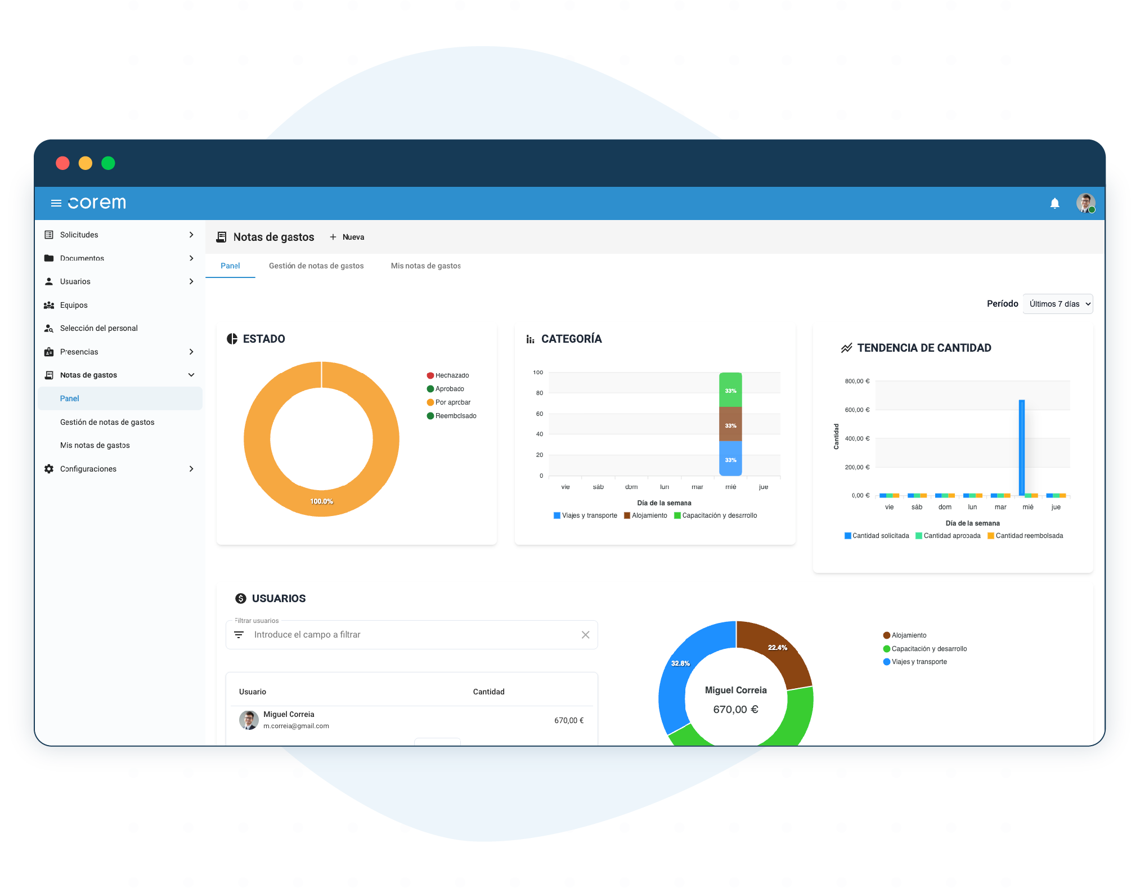Collapse the Notas de gastos sidebar section
Image resolution: width=1140 pixels, height=888 pixels.
click(191, 375)
